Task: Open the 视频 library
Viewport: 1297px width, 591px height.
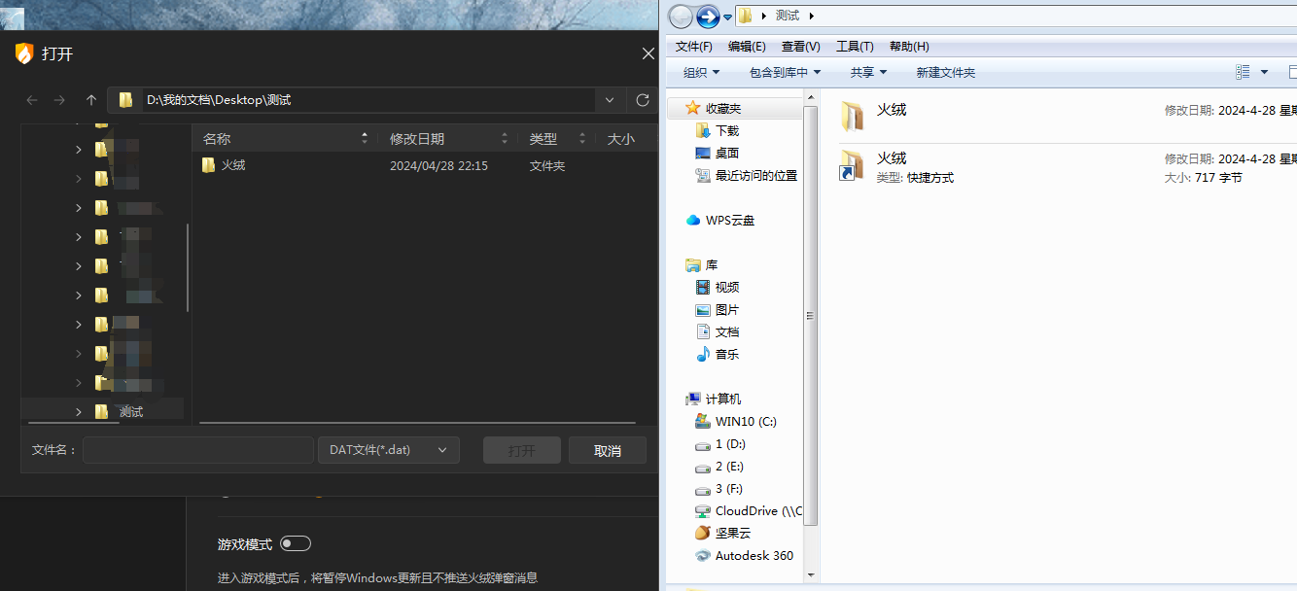Action: pyautogui.click(x=727, y=288)
